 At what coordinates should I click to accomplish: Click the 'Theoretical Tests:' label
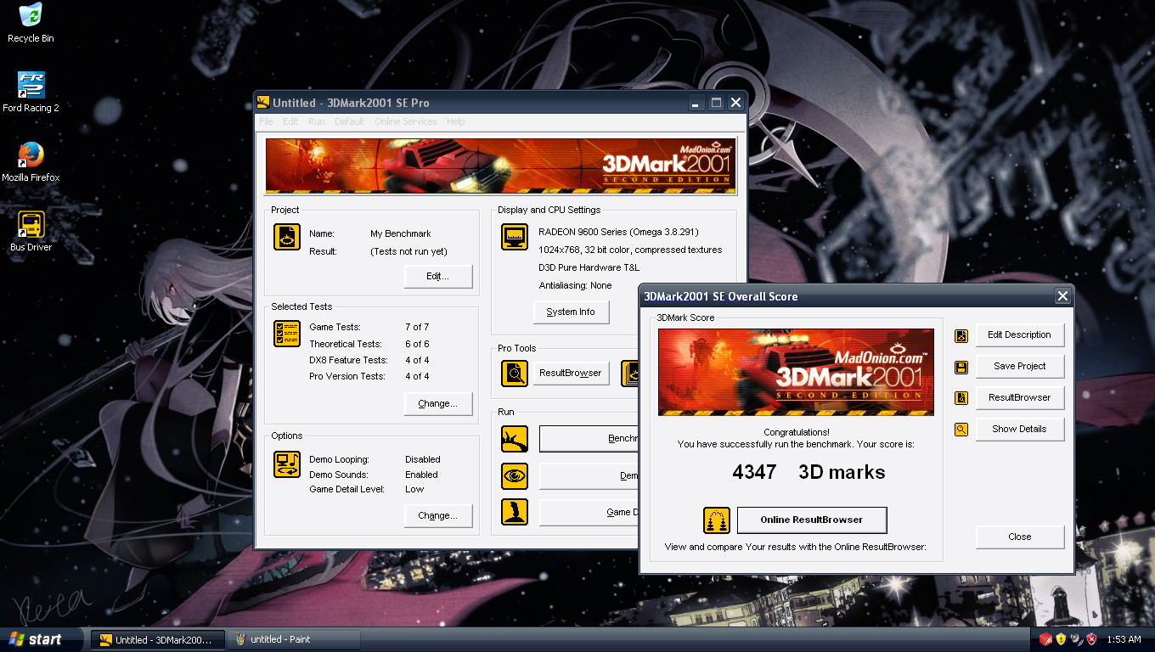pyautogui.click(x=346, y=344)
